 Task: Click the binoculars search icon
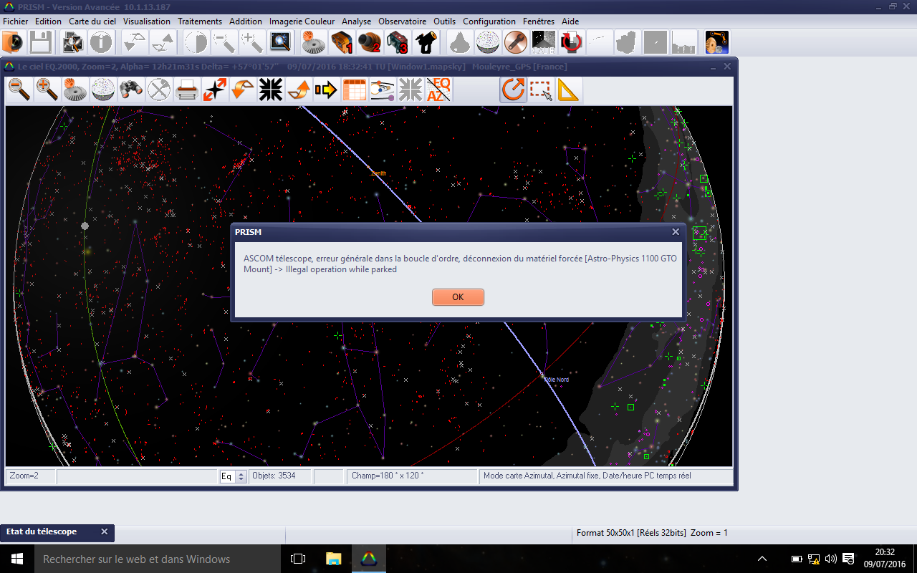tap(130, 90)
